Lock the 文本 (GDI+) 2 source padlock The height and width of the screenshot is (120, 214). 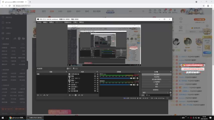pyautogui.click(x=97, y=78)
